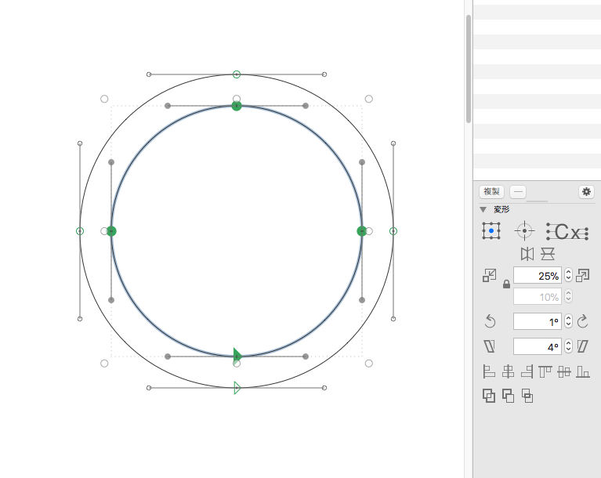Select the right node of inner circle
The image size is (601, 478).
tap(362, 231)
